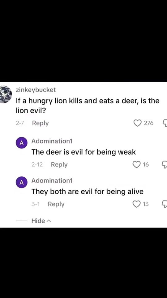Open Adomination1 username on the second reply
The height and width of the screenshot is (298, 167).
(x=52, y=181)
